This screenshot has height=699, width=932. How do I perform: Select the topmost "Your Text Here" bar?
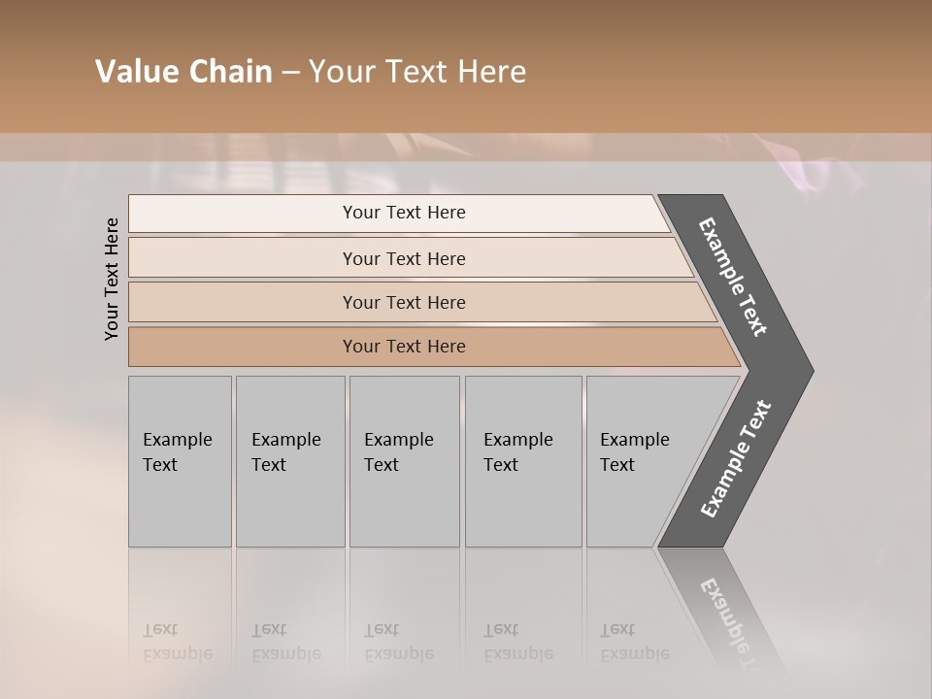(404, 213)
